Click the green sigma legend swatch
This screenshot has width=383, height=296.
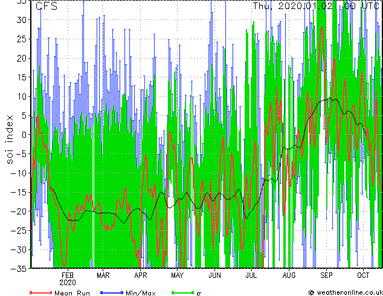click(182, 292)
